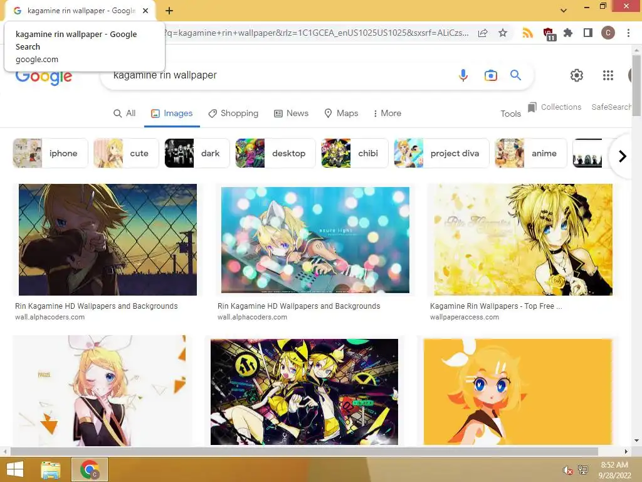Open the Tools filter options
The height and width of the screenshot is (482, 642).
tap(510, 114)
